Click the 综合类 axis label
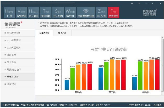 tap(146, 92)
